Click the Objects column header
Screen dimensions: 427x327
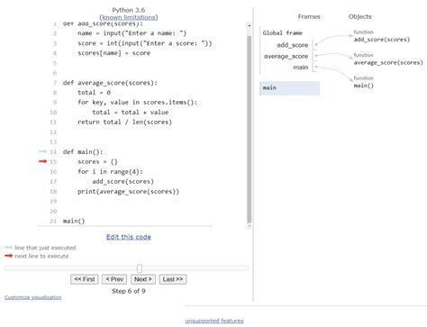tap(360, 16)
